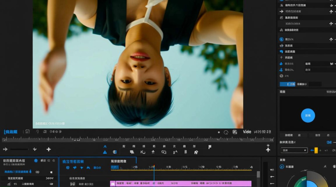Click the circular arrow icon left of the "Vide" label
Image resolution: width=336 pixels, height=187 pixels.
click(x=226, y=132)
